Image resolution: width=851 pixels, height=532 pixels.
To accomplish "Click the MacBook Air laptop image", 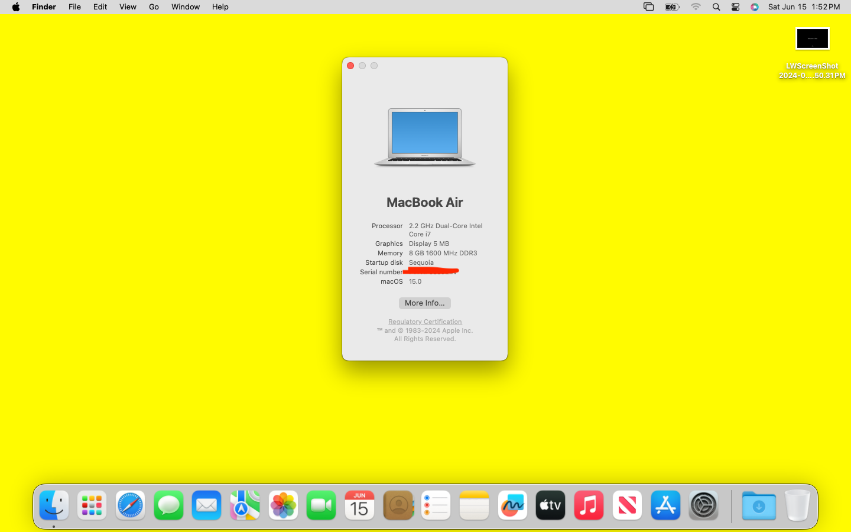I will point(425,137).
